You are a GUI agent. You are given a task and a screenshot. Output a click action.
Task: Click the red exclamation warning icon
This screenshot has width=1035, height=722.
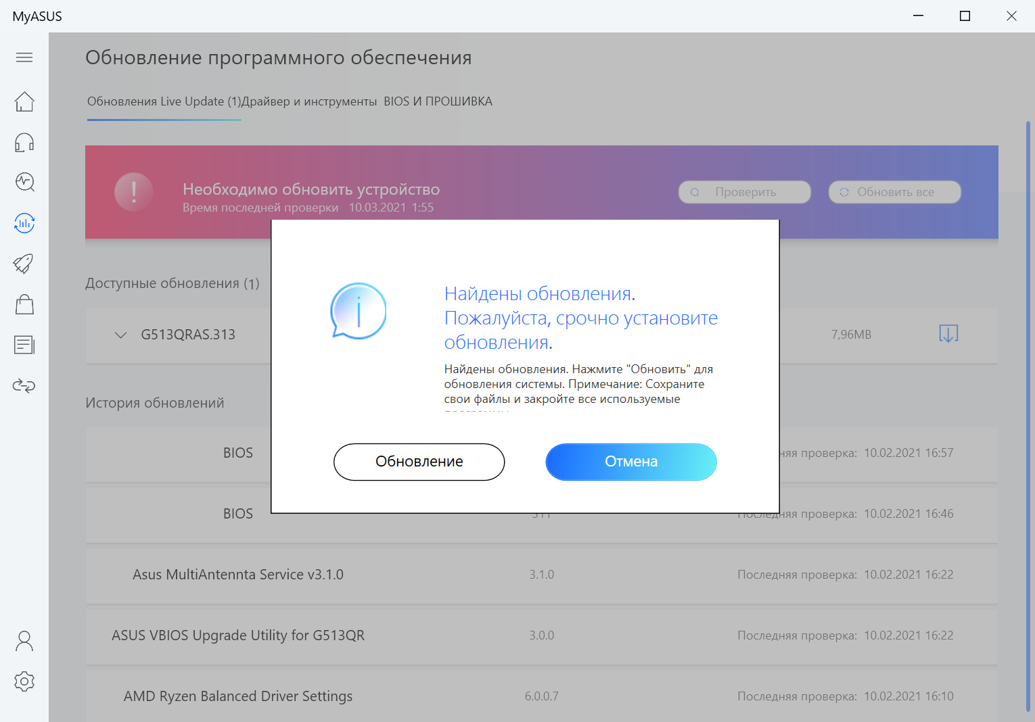click(x=134, y=192)
